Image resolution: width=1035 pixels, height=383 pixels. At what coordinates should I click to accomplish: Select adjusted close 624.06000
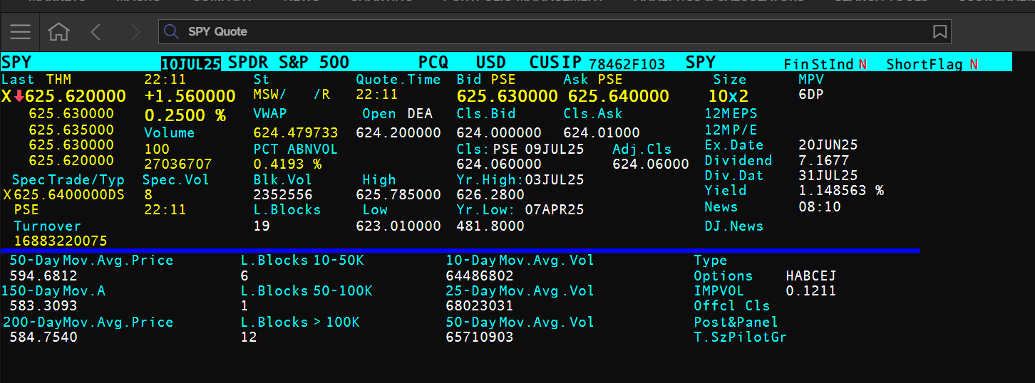tap(651, 164)
